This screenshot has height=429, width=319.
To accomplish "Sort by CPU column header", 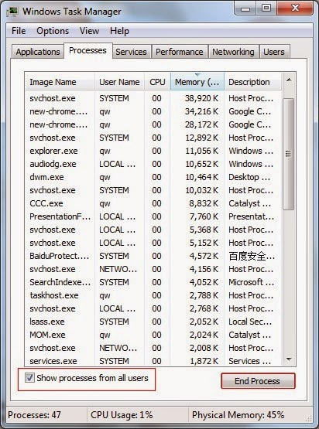I will [x=157, y=82].
